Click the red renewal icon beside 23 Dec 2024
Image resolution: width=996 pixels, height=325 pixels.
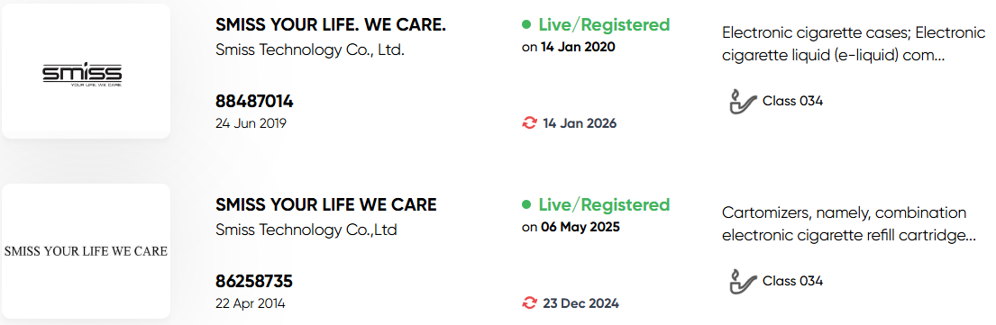529,303
